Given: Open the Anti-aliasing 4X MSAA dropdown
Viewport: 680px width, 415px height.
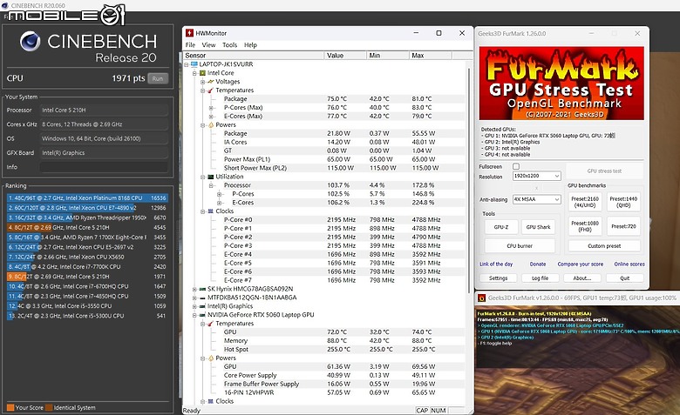Looking at the screenshot, I should tap(537, 199).
